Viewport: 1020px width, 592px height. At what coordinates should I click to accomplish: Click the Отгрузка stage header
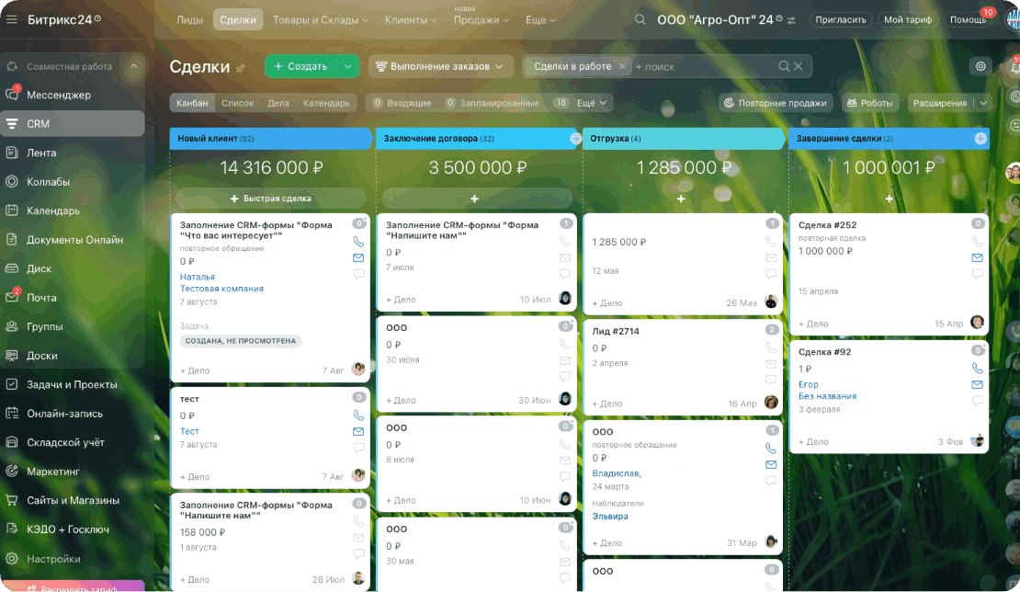683,139
